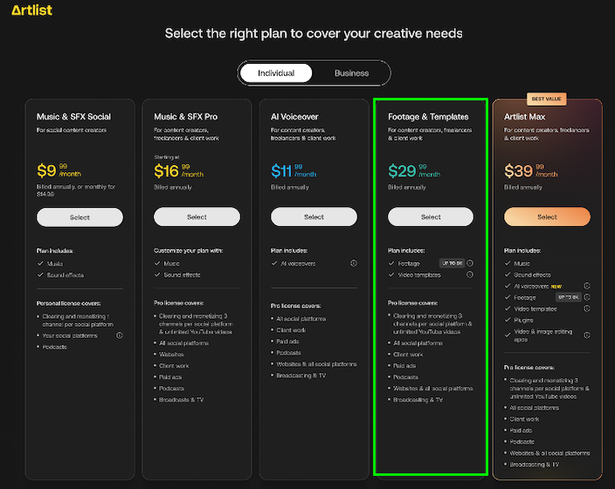Open info icon for AI Voiceover plan's AI voiceovers
Image resolution: width=615 pixels, height=489 pixels.
coord(354,264)
